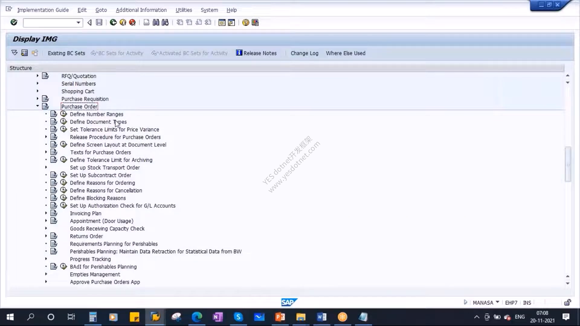The height and width of the screenshot is (326, 580).
Task: Open documentation icon for Define Number Ranges
Action: pyautogui.click(x=54, y=114)
